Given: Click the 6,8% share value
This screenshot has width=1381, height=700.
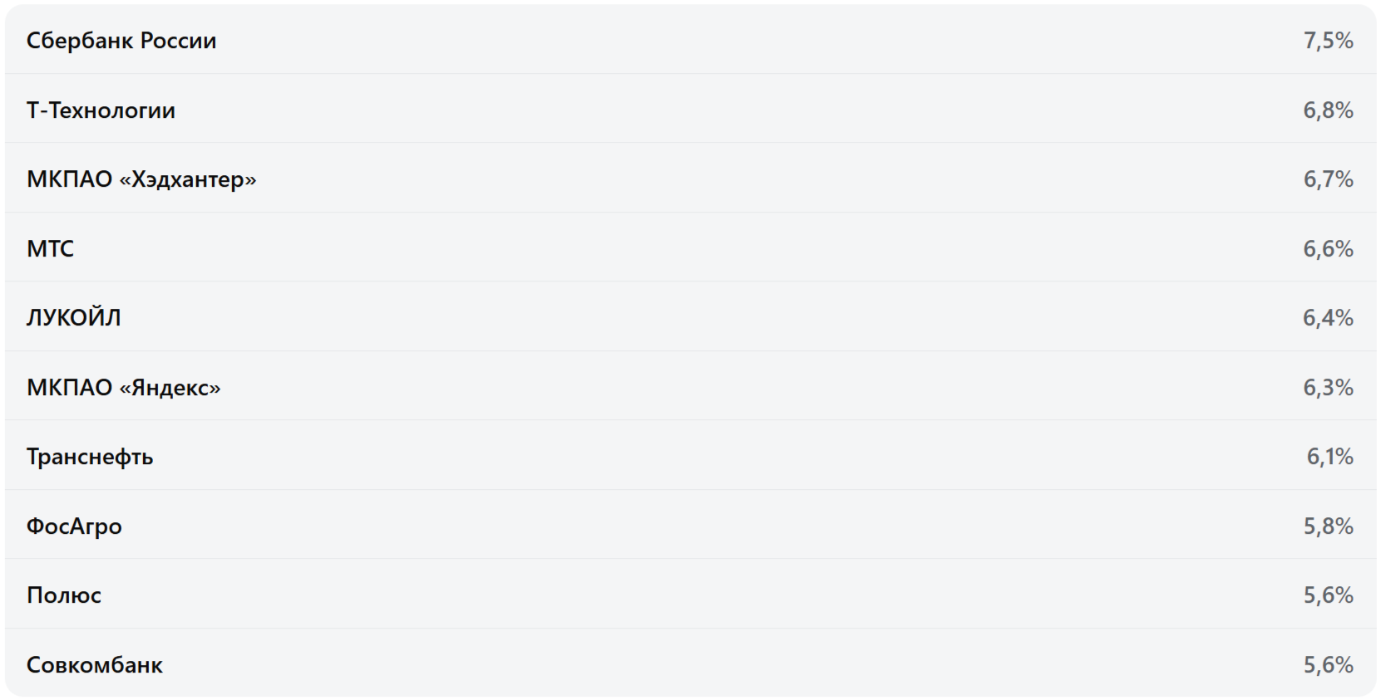Looking at the screenshot, I should (1328, 110).
